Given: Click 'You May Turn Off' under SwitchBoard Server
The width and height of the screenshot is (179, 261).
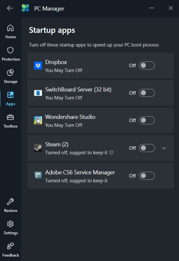Looking at the screenshot, I should [x=64, y=98].
